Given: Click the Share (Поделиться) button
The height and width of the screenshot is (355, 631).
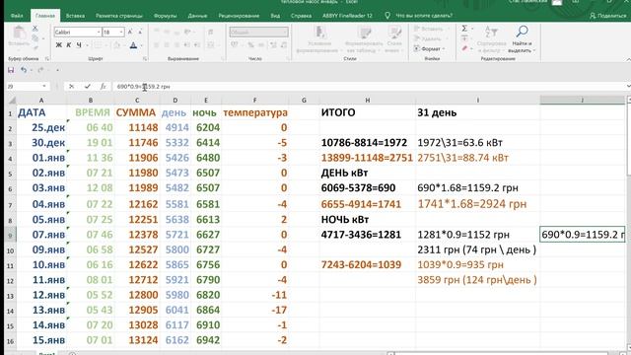Looking at the screenshot, I should tap(608, 16).
